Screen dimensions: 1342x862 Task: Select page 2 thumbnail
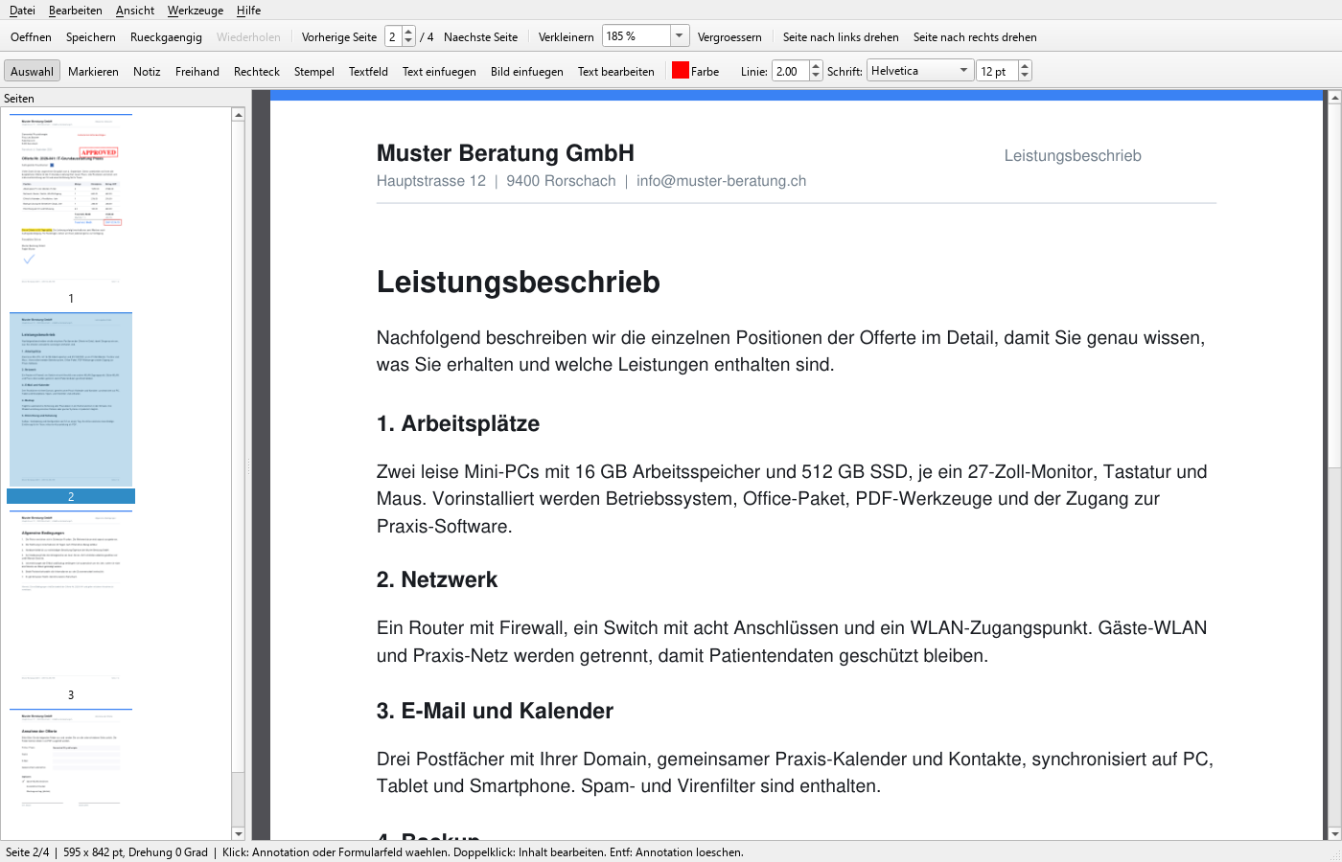pyautogui.click(x=71, y=399)
